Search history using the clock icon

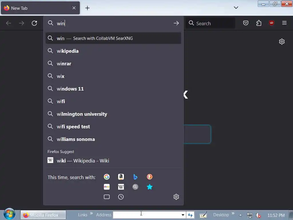pos(121,197)
